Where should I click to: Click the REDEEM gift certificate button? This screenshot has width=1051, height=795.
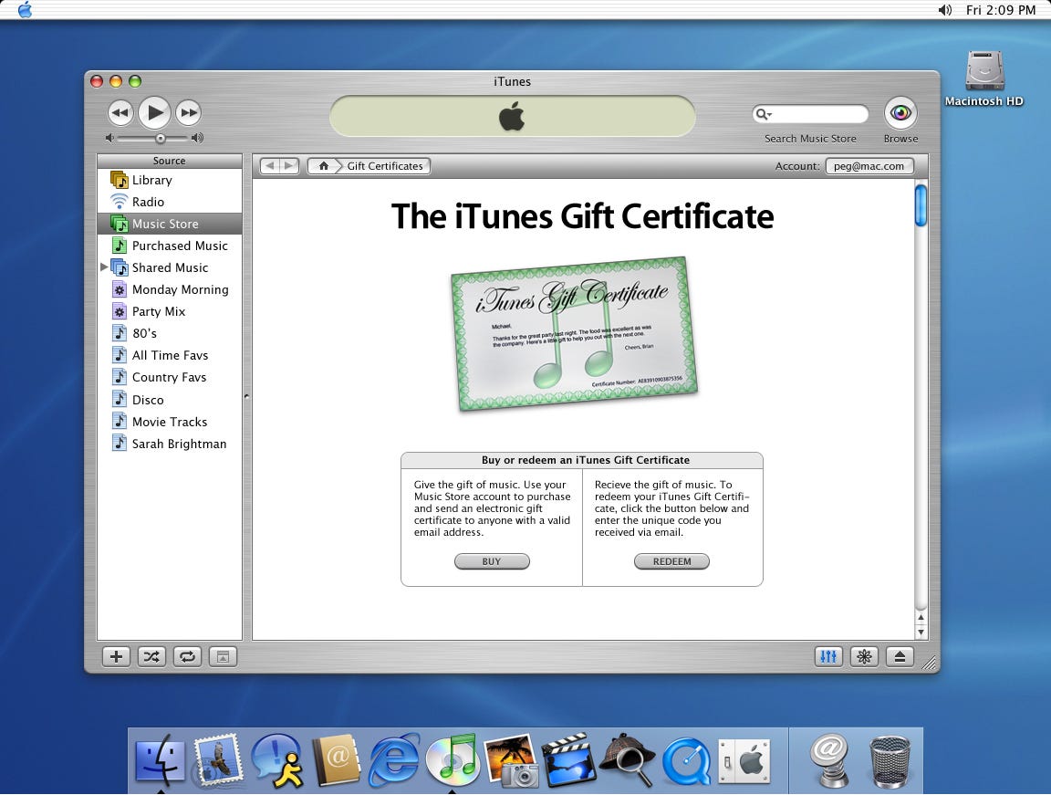[x=671, y=561]
